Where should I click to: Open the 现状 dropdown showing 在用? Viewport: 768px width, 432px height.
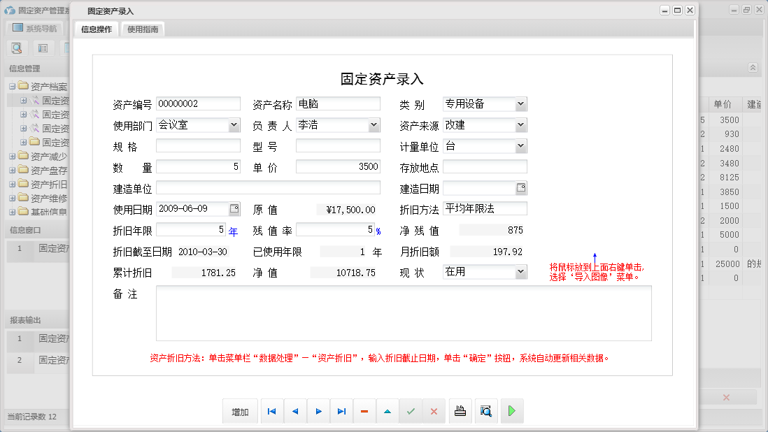tap(520, 272)
